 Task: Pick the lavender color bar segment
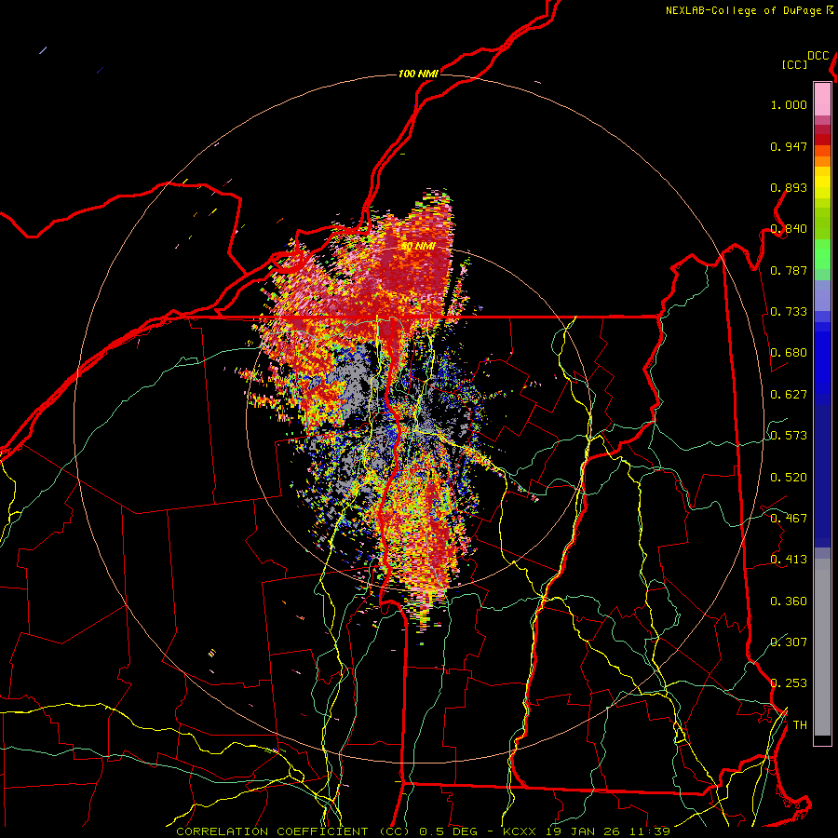point(822,295)
